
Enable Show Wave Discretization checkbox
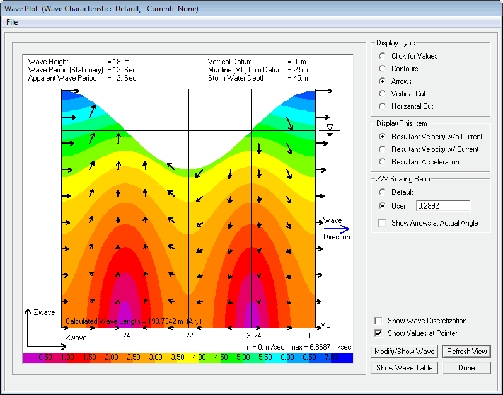point(378,321)
